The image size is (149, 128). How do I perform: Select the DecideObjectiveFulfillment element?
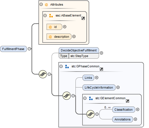(79, 50)
